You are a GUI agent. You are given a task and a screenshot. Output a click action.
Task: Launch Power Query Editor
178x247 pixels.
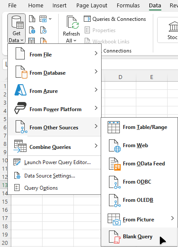coord(55,162)
